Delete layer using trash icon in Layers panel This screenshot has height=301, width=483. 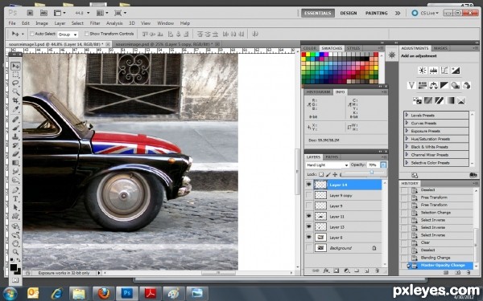coord(377,271)
